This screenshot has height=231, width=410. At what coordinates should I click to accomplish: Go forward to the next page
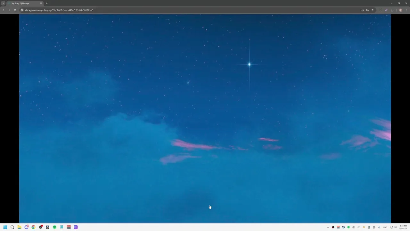[9, 10]
